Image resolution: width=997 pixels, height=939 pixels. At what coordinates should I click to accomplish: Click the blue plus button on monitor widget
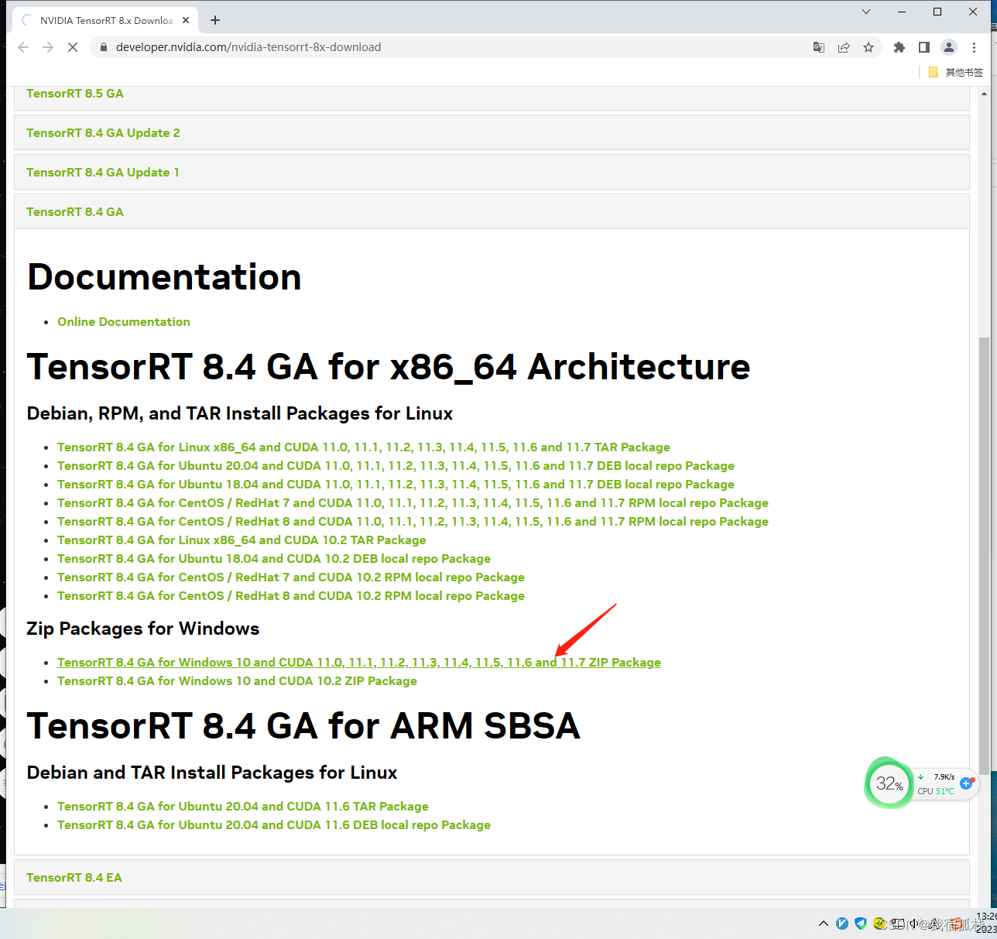(966, 783)
